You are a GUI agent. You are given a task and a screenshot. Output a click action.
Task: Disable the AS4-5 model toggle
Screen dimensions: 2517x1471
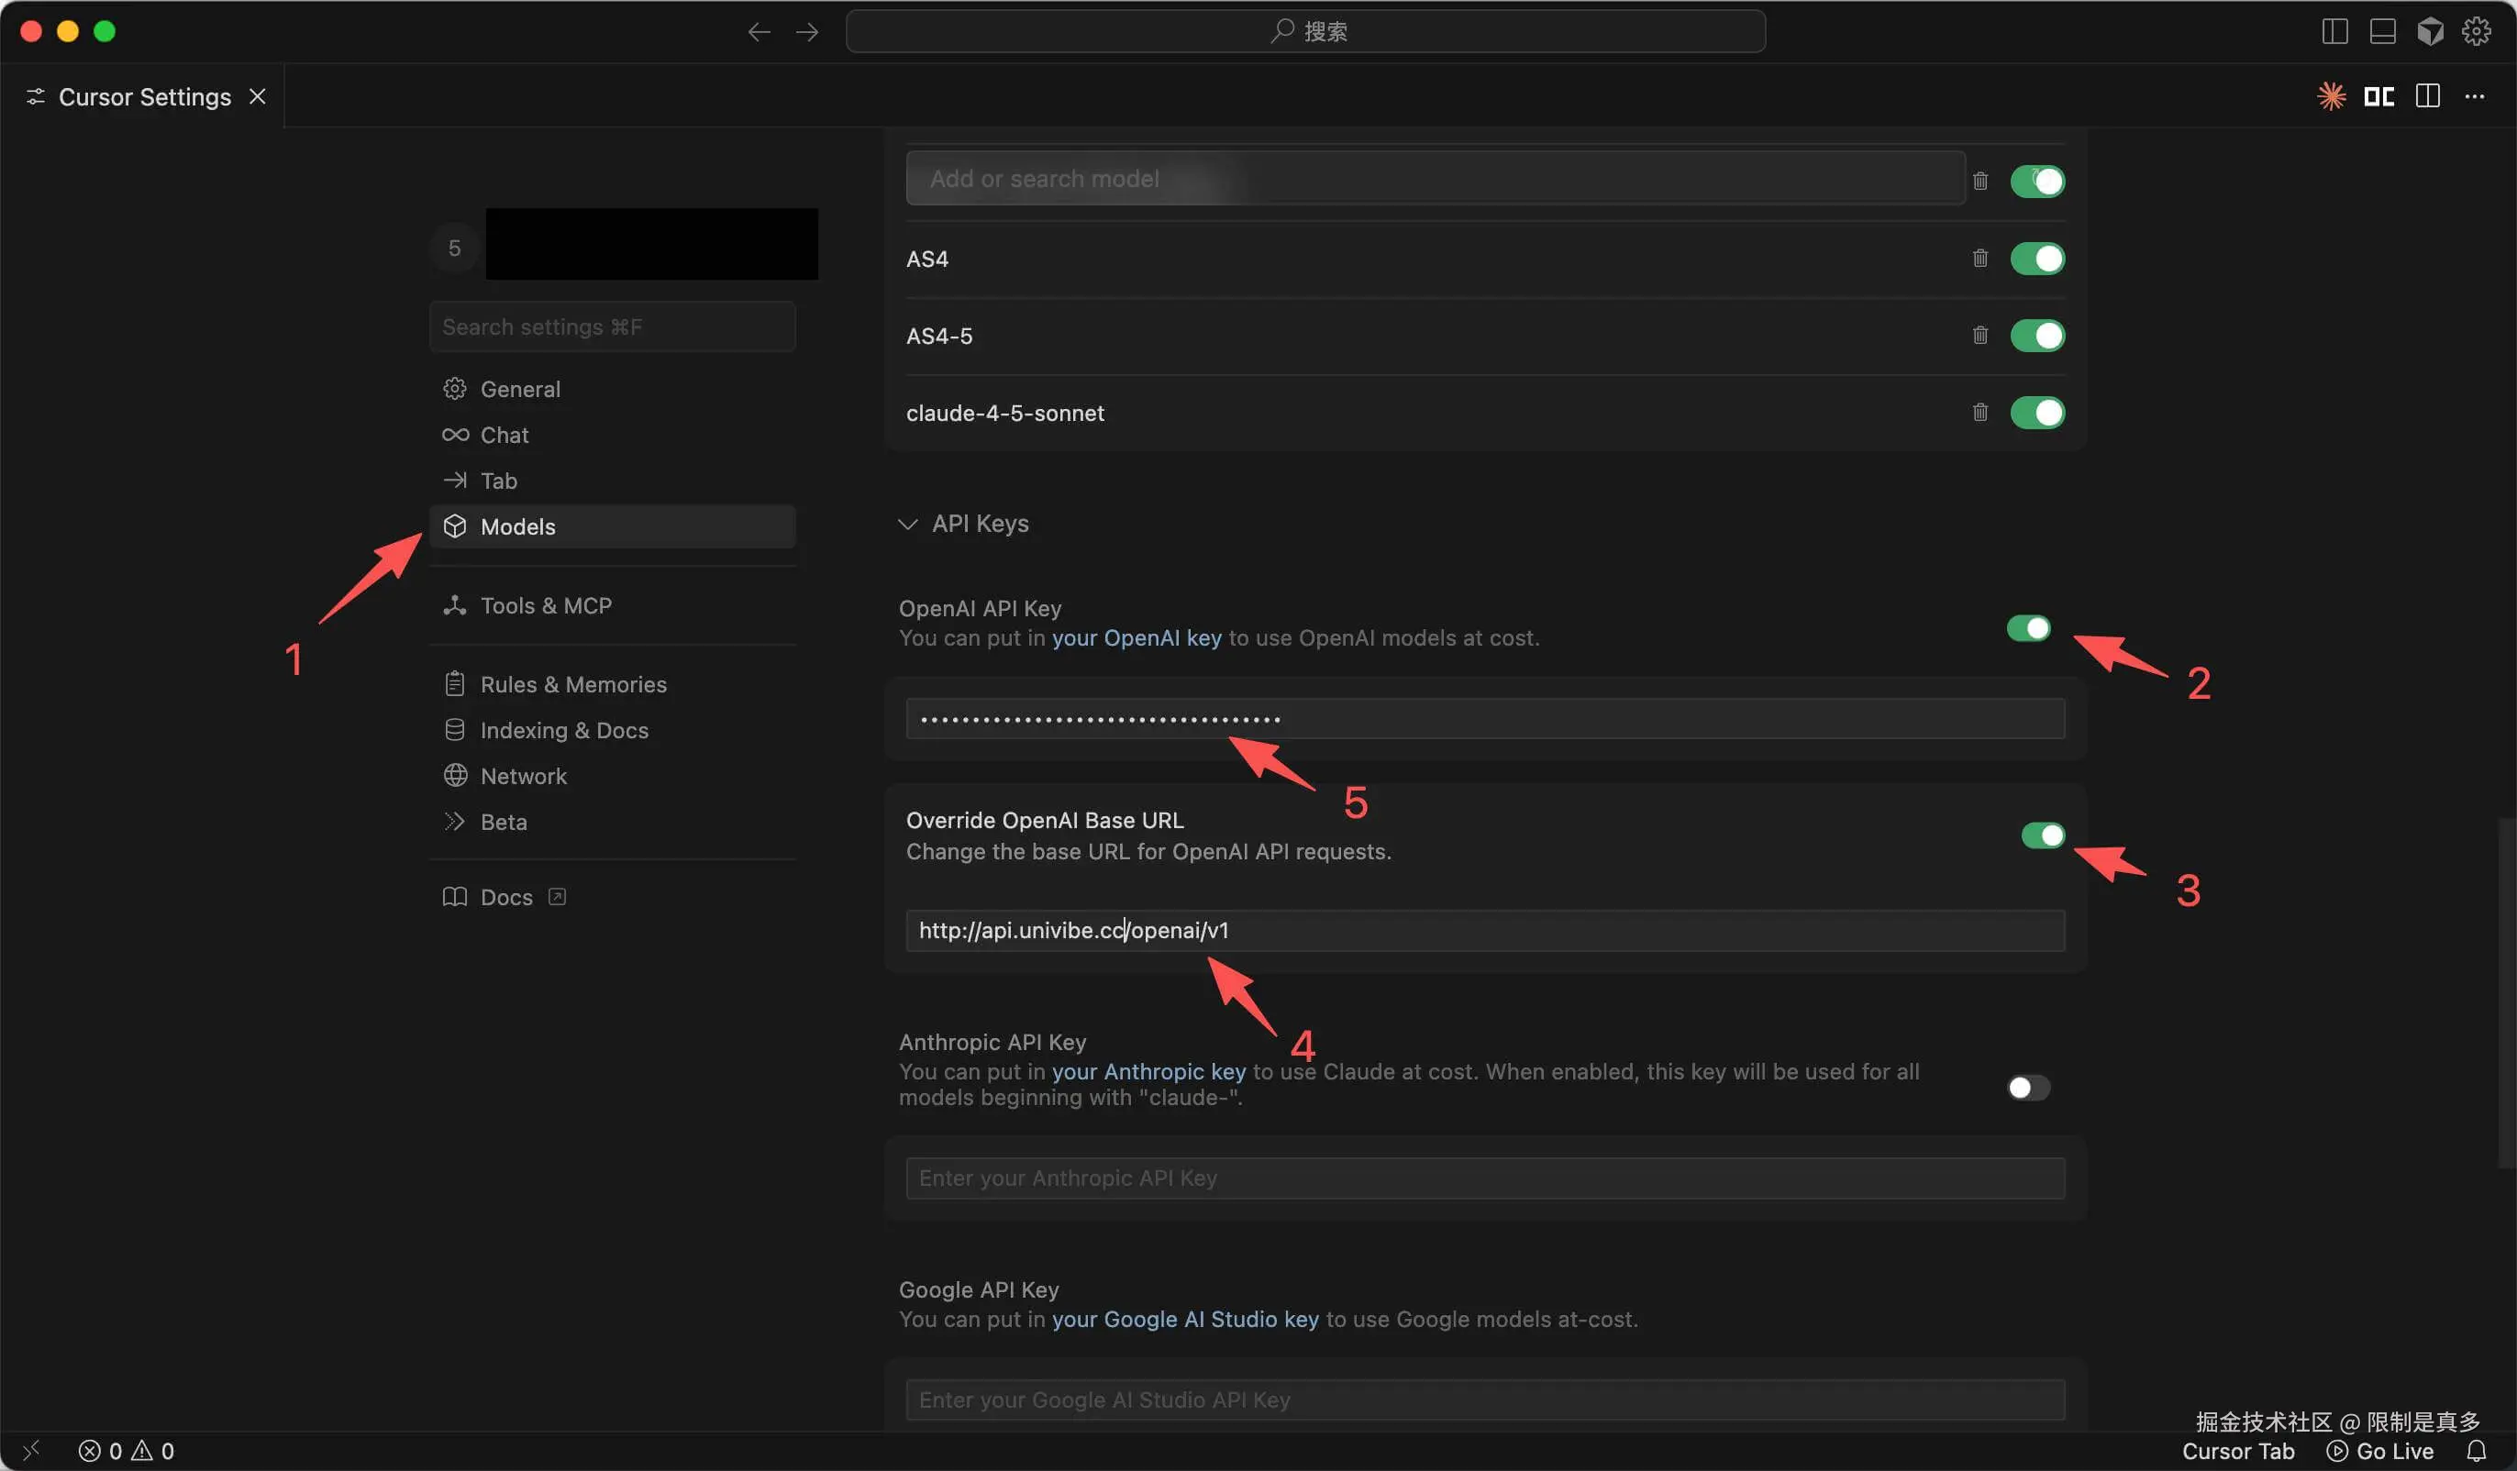2037,336
